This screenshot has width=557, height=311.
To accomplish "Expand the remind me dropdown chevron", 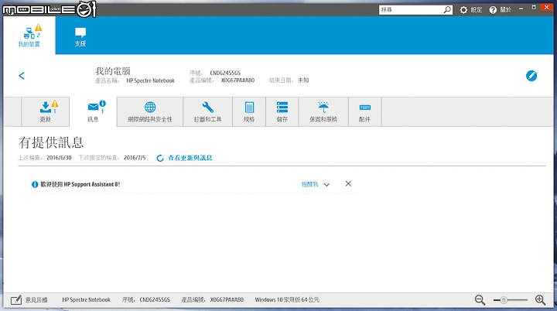I will coord(326,184).
